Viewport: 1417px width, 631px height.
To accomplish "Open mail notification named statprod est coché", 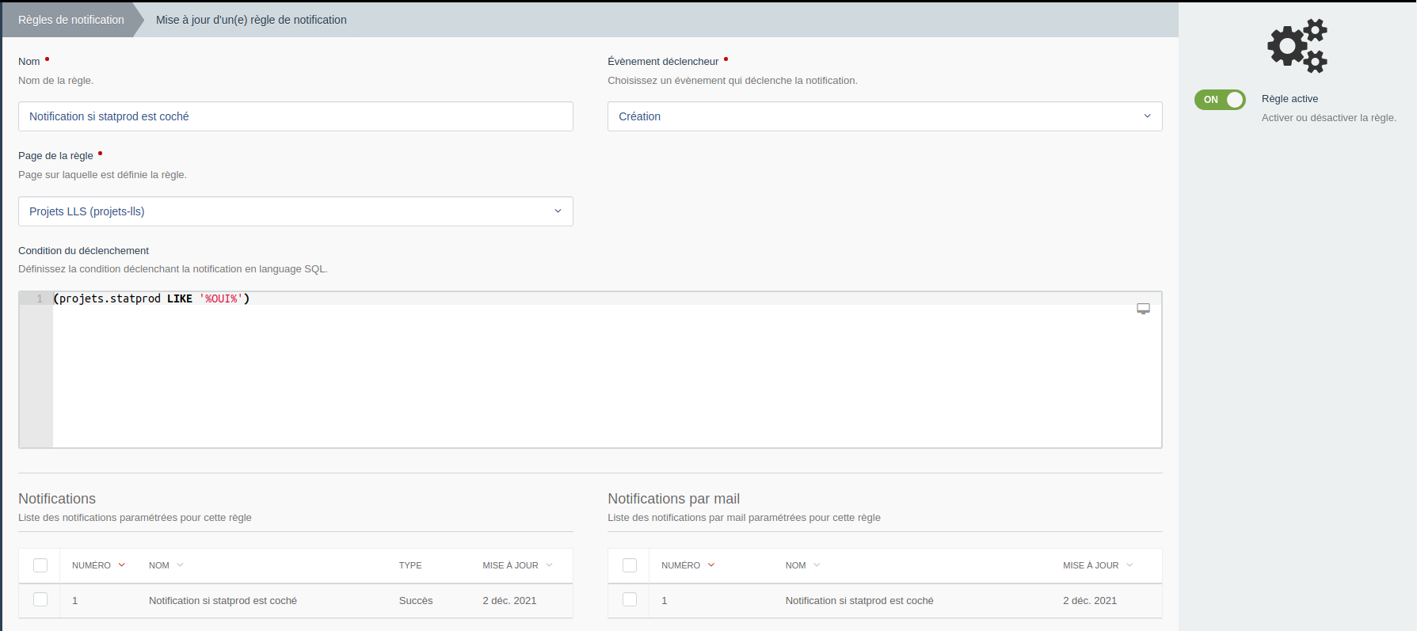I will tap(859, 601).
